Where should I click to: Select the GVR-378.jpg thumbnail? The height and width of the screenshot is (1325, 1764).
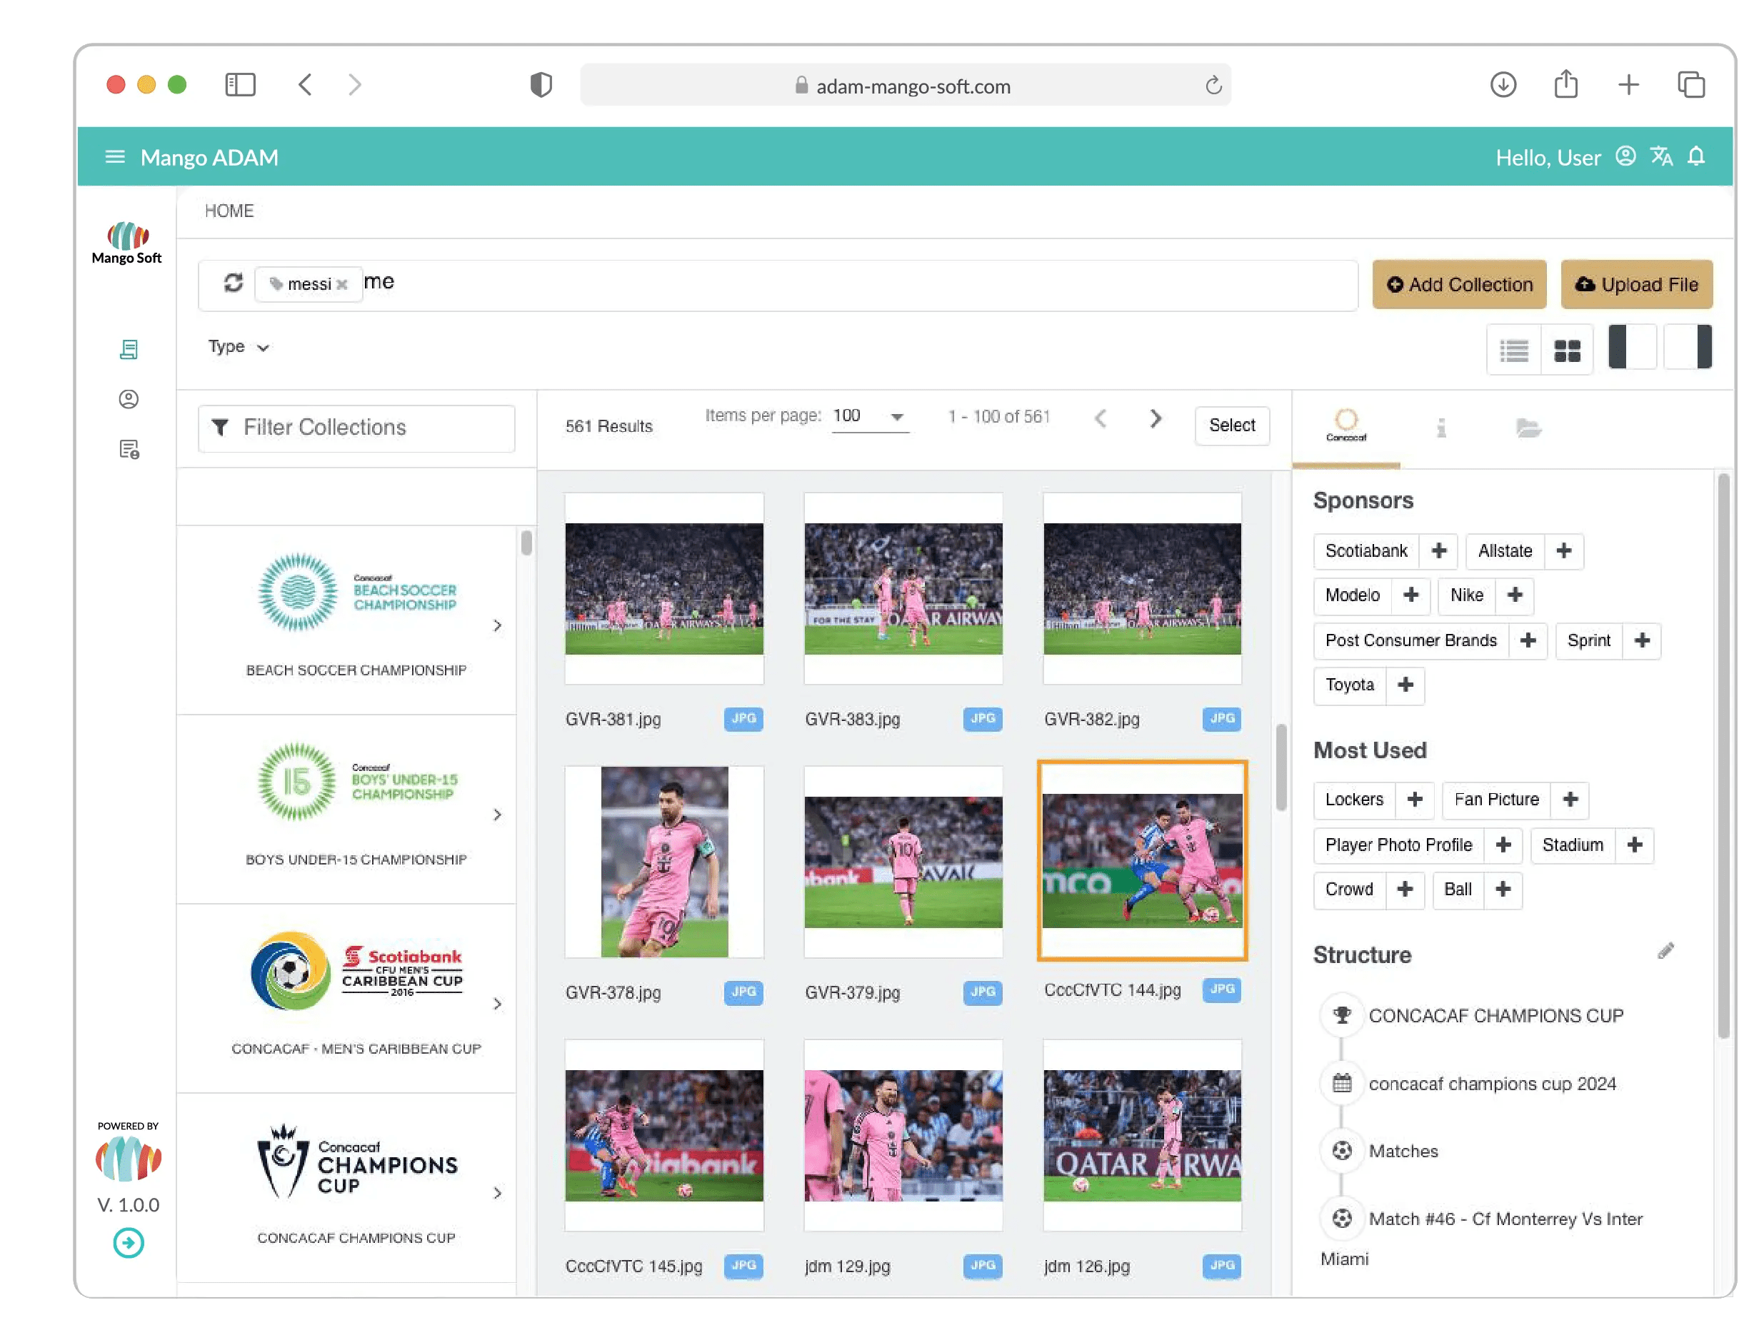[663, 862]
